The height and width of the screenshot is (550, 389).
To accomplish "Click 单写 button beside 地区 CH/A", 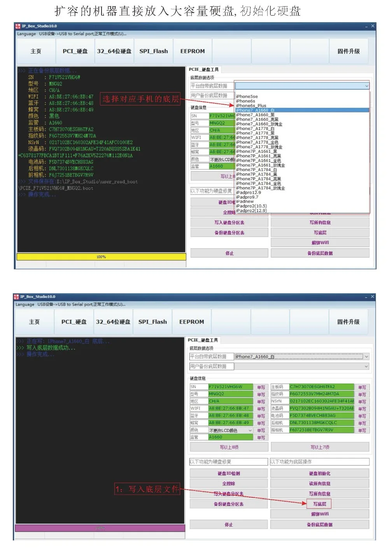I will click(x=261, y=402).
